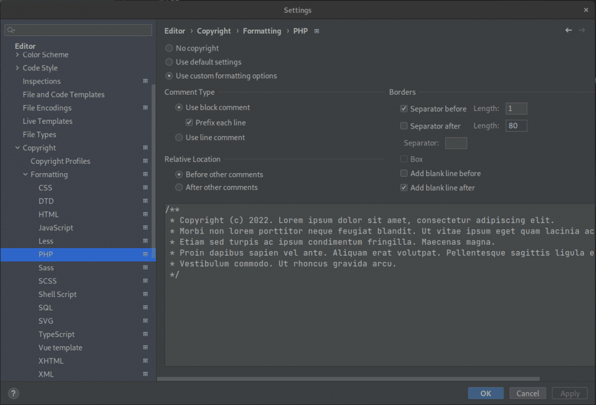Click the search magnifier icon in settings
This screenshot has width=596, height=405.
point(10,30)
